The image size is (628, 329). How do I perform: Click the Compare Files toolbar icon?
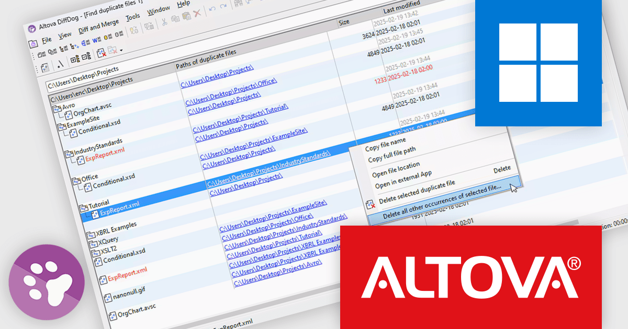coord(41,55)
